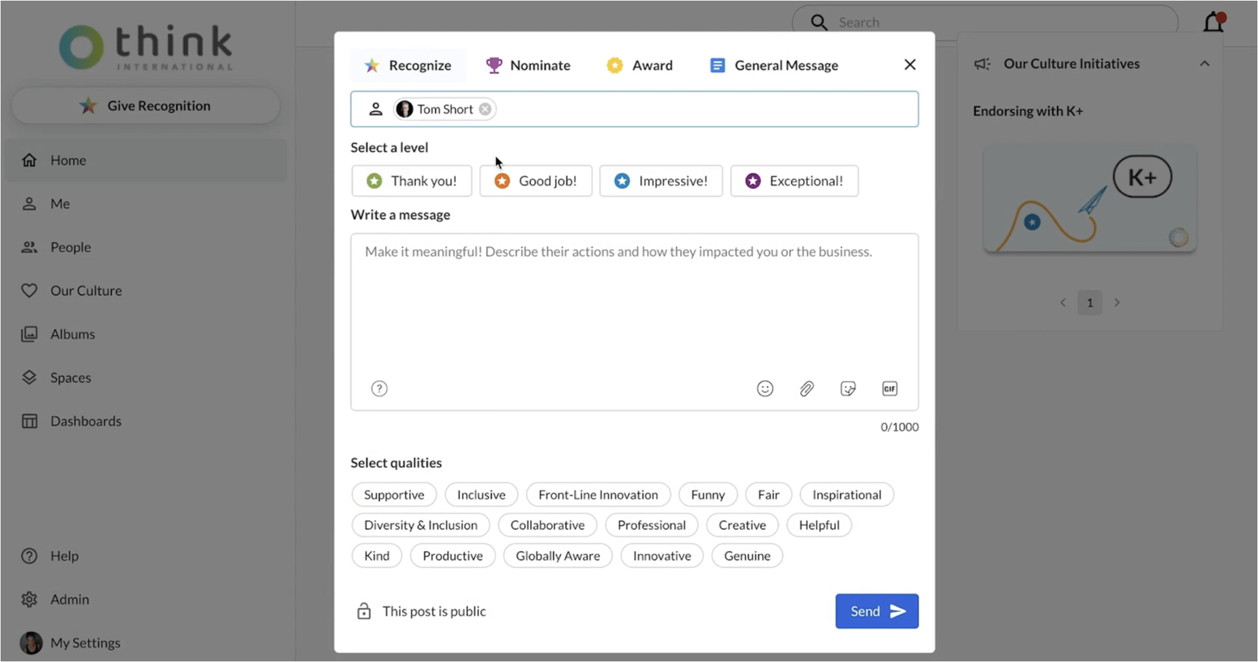The height and width of the screenshot is (662, 1258).
Task: Switch to the Nominate tab
Action: pos(528,66)
